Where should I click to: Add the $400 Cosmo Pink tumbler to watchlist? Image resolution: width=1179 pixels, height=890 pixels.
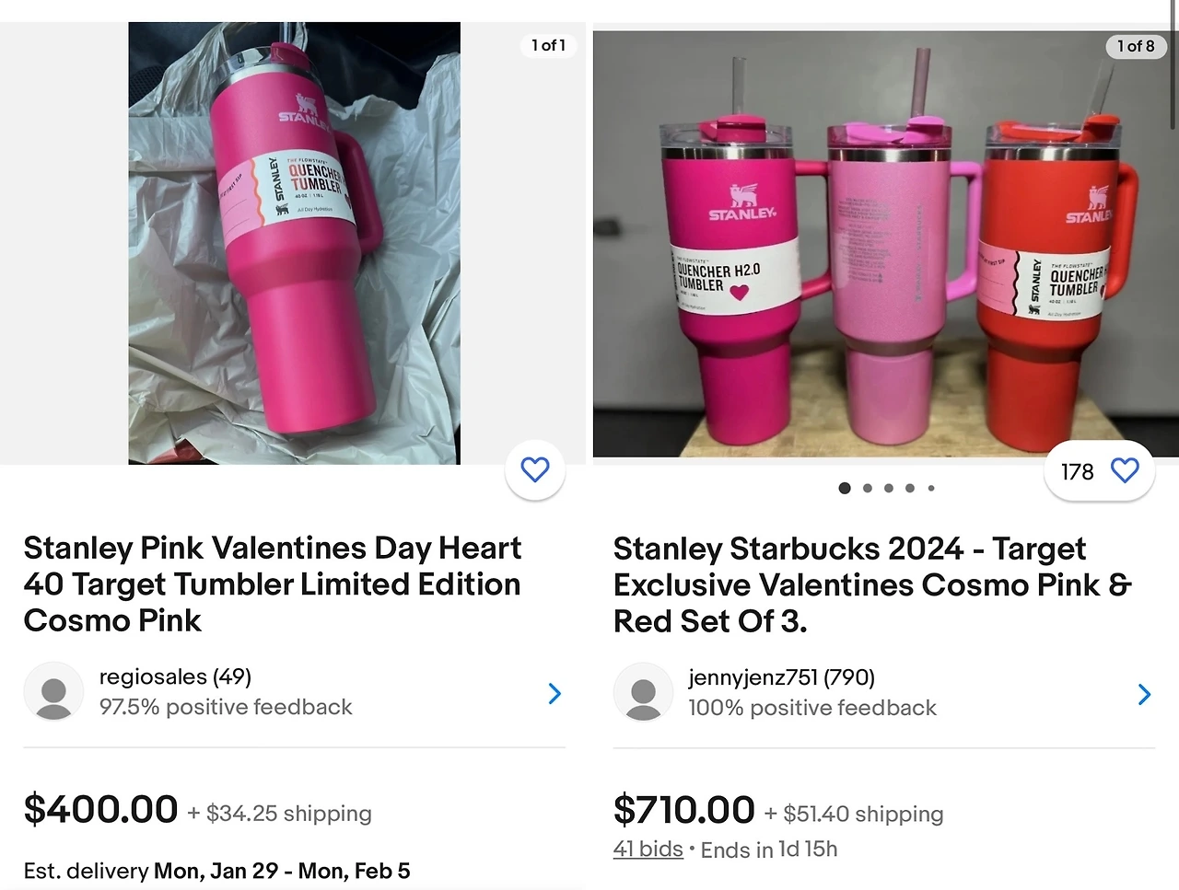(x=535, y=470)
